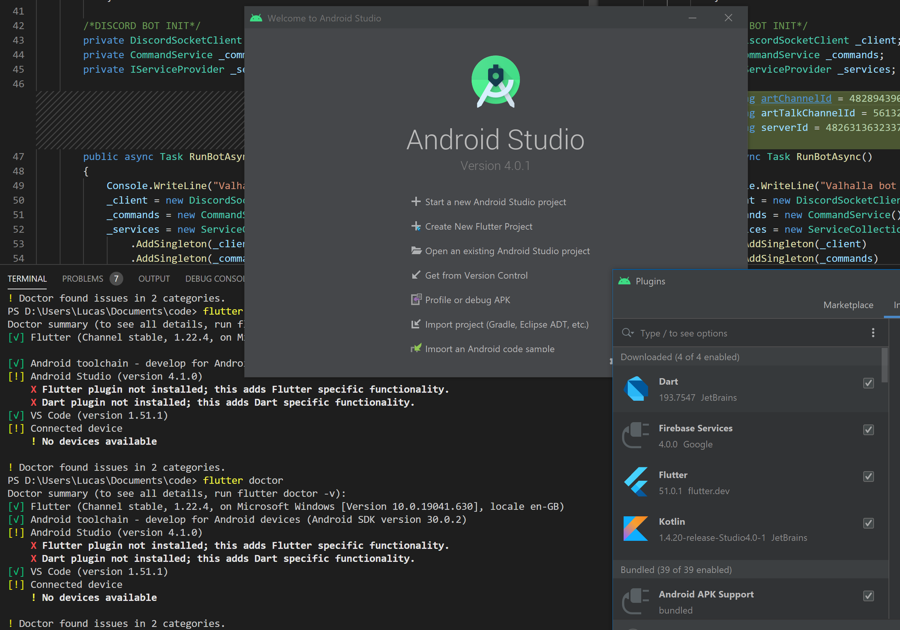Click the last 'flutter doctor' command in terminal
Screen dimensions: 900x630
click(x=243, y=480)
